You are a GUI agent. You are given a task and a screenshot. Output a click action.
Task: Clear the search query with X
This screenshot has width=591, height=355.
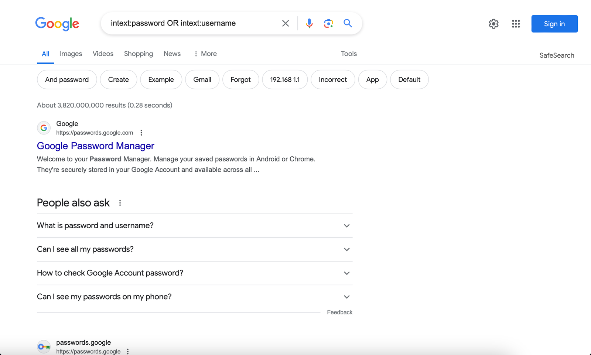pos(286,23)
